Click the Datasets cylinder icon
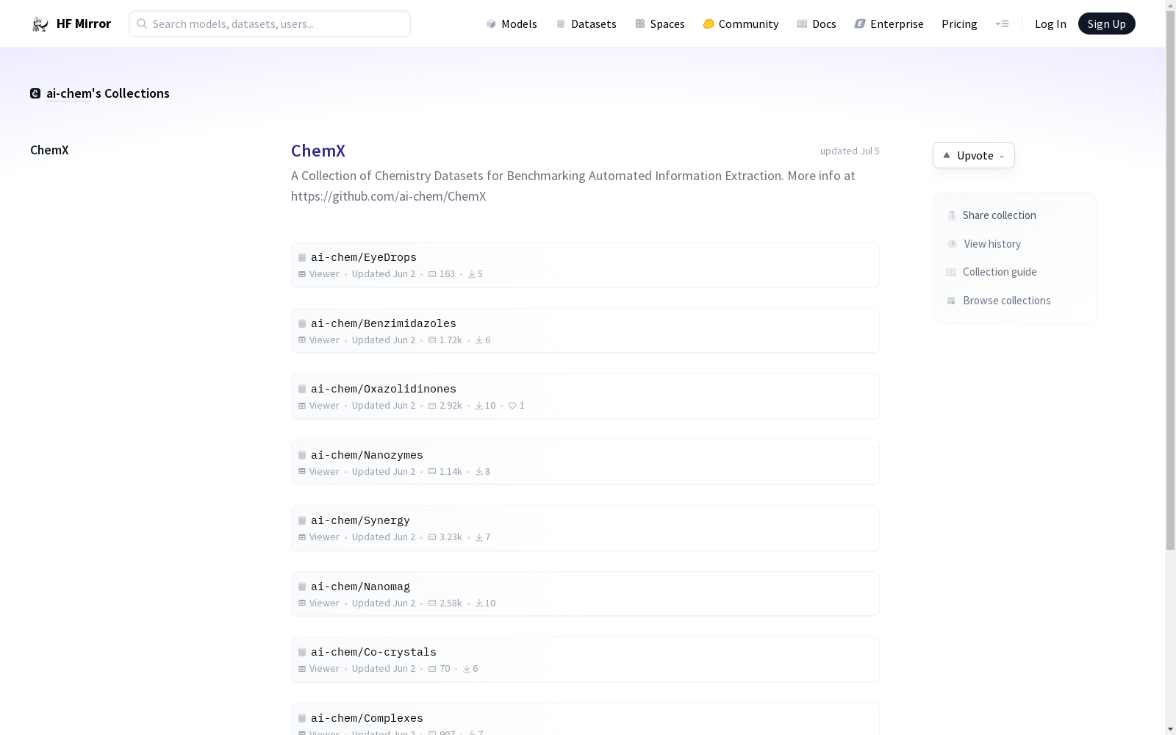1176x735 pixels. pyautogui.click(x=561, y=24)
